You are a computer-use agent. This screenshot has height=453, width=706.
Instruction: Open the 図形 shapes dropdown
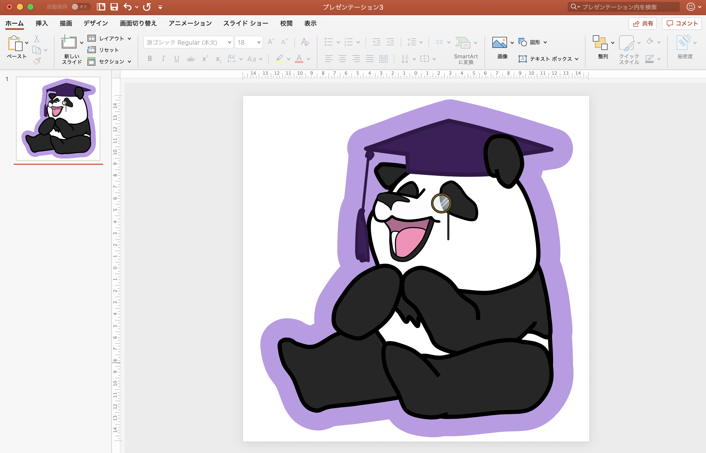(545, 42)
